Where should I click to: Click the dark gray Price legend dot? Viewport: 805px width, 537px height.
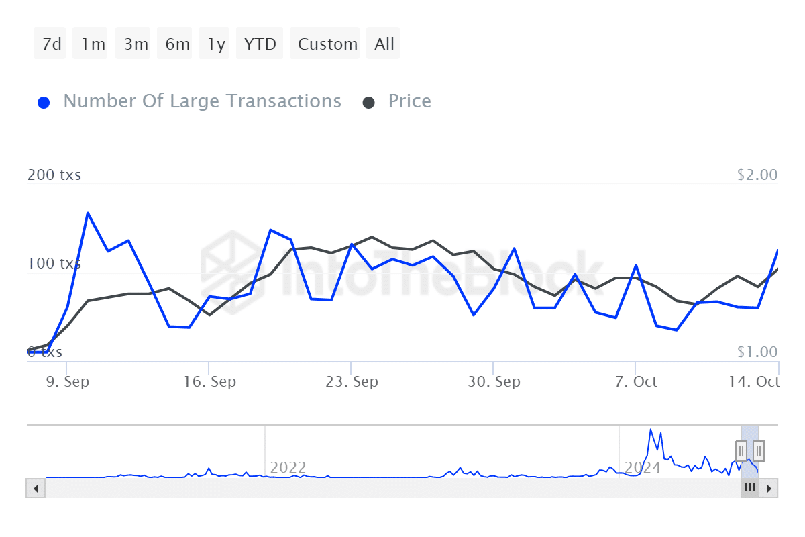(369, 103)
